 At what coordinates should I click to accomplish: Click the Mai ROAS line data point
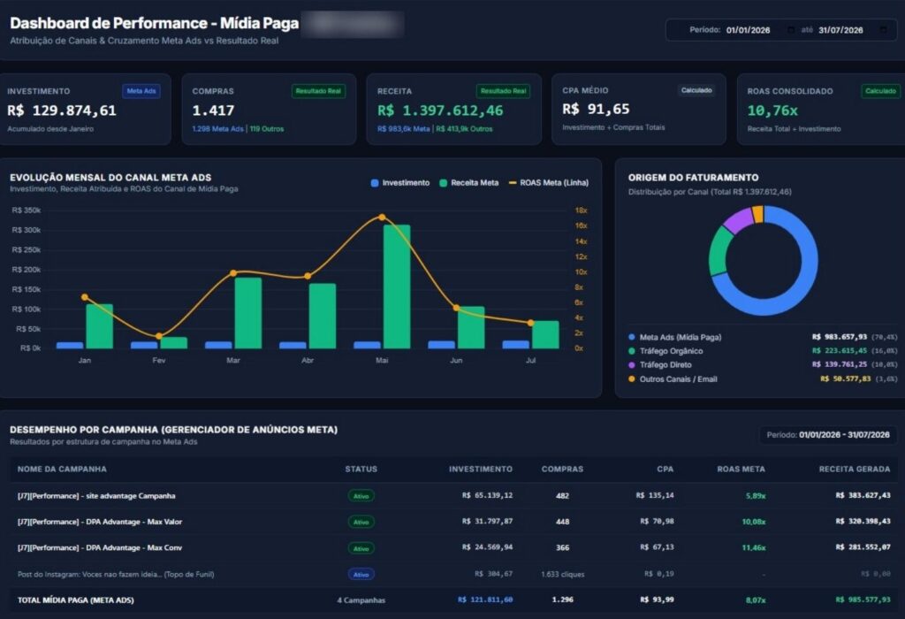click(x=382, y=218)
